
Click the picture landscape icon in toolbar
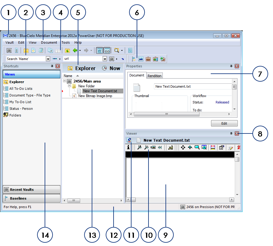tap(141, 59)
